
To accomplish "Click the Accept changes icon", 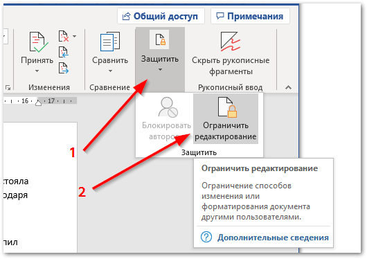I will pyautogui.click(x=38, y=42).
